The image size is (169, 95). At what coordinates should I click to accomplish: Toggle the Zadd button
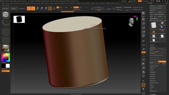[76, 7]
